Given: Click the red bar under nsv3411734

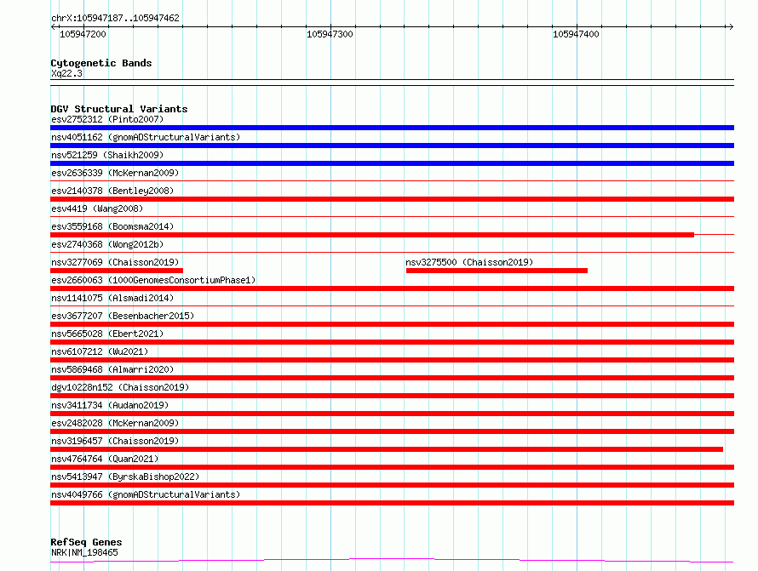Looking at the screenshot, I should (392, 414).
